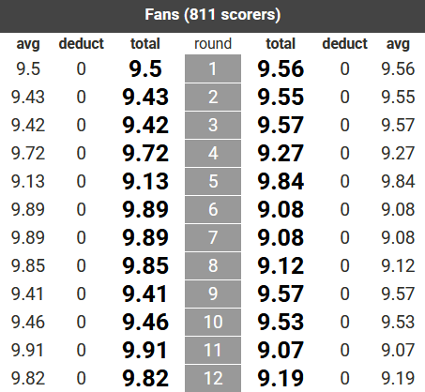Click the round 3 gray box

[213, 125]
